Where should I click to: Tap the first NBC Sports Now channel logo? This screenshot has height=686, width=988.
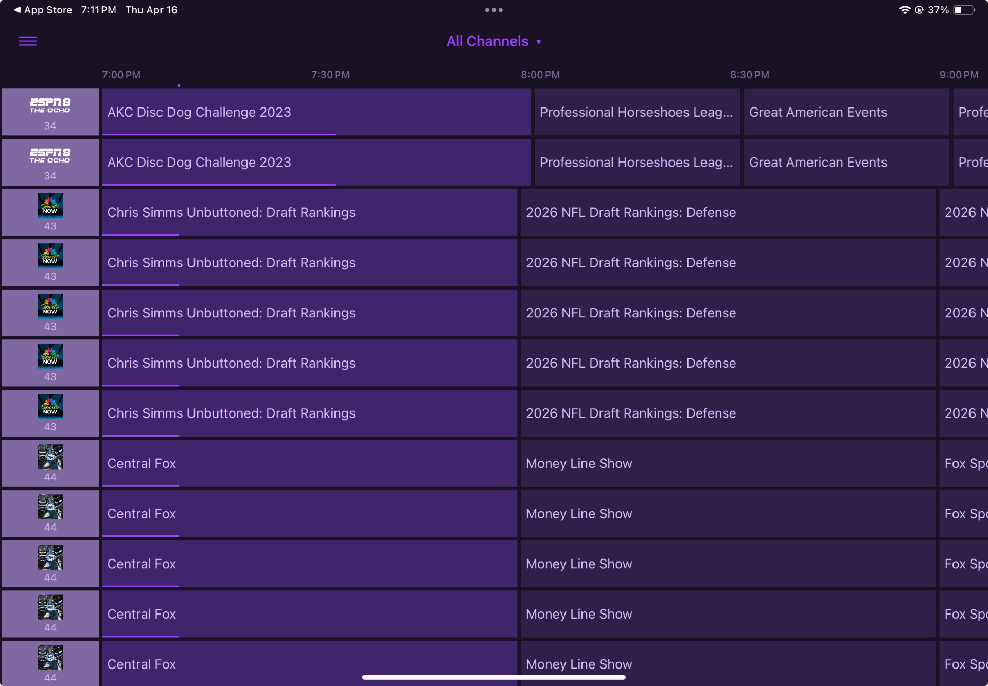click(50, 206)
